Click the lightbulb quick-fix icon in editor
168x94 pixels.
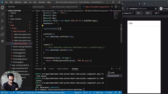coord(43,26)
